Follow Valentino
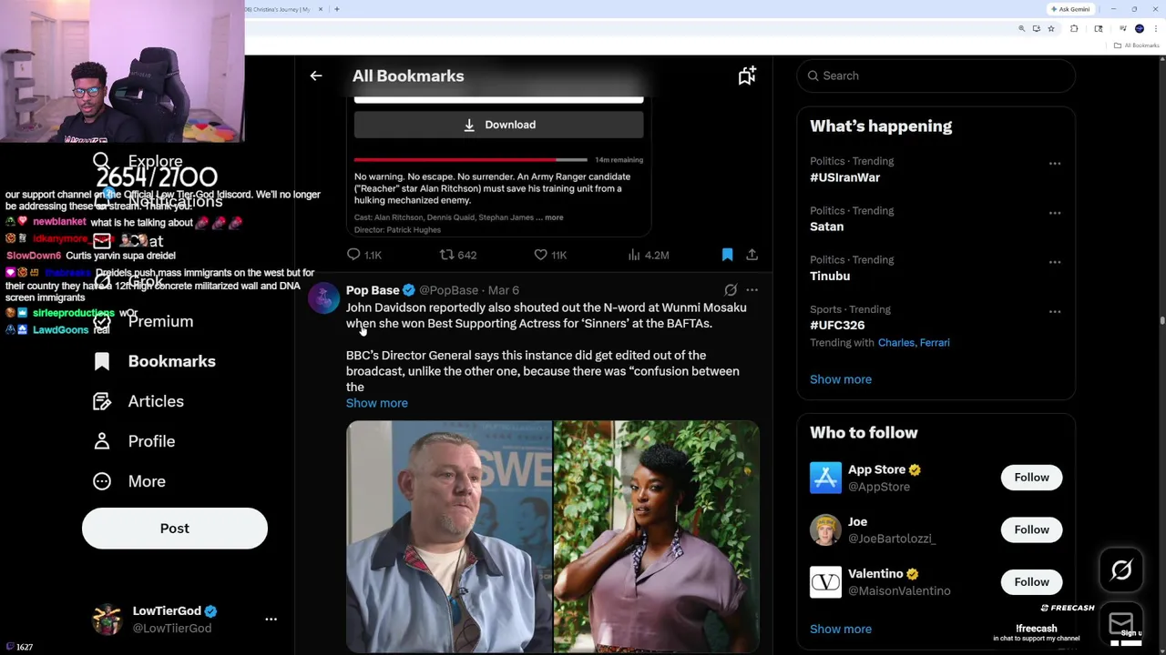The height and width of the screenshot is (655, 1166). tap(1031, 581)
